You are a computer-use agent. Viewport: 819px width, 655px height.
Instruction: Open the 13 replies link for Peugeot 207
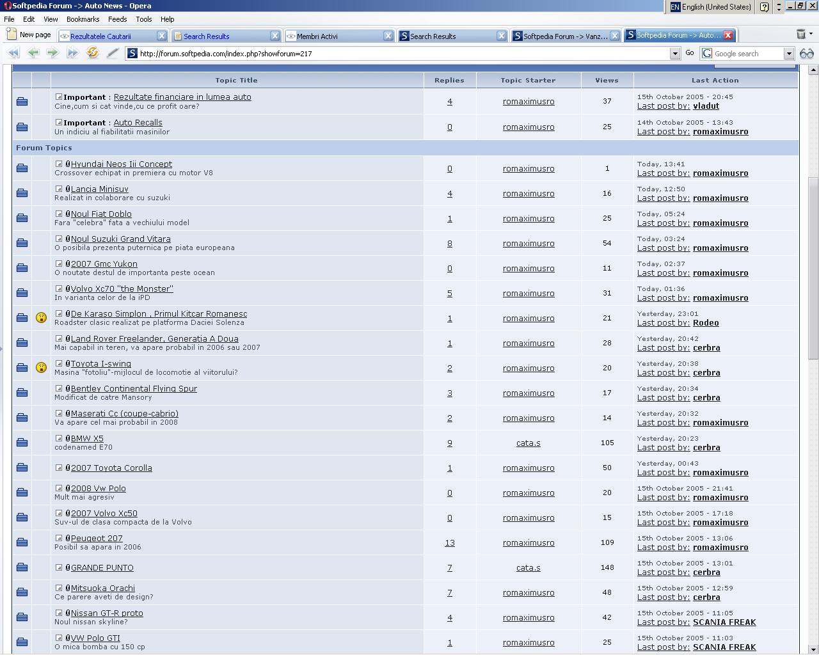[x=450, y=543]
